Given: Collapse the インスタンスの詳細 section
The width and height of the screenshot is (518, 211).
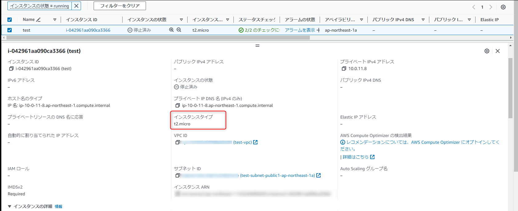Looking at the screenshot, I should click(10, 206).
